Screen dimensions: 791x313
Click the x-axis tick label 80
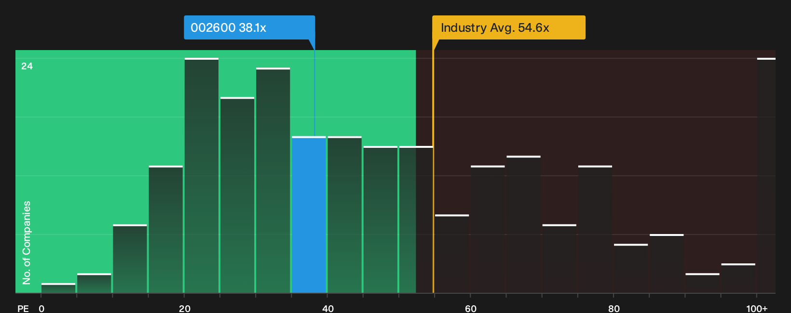pos(614,308)
